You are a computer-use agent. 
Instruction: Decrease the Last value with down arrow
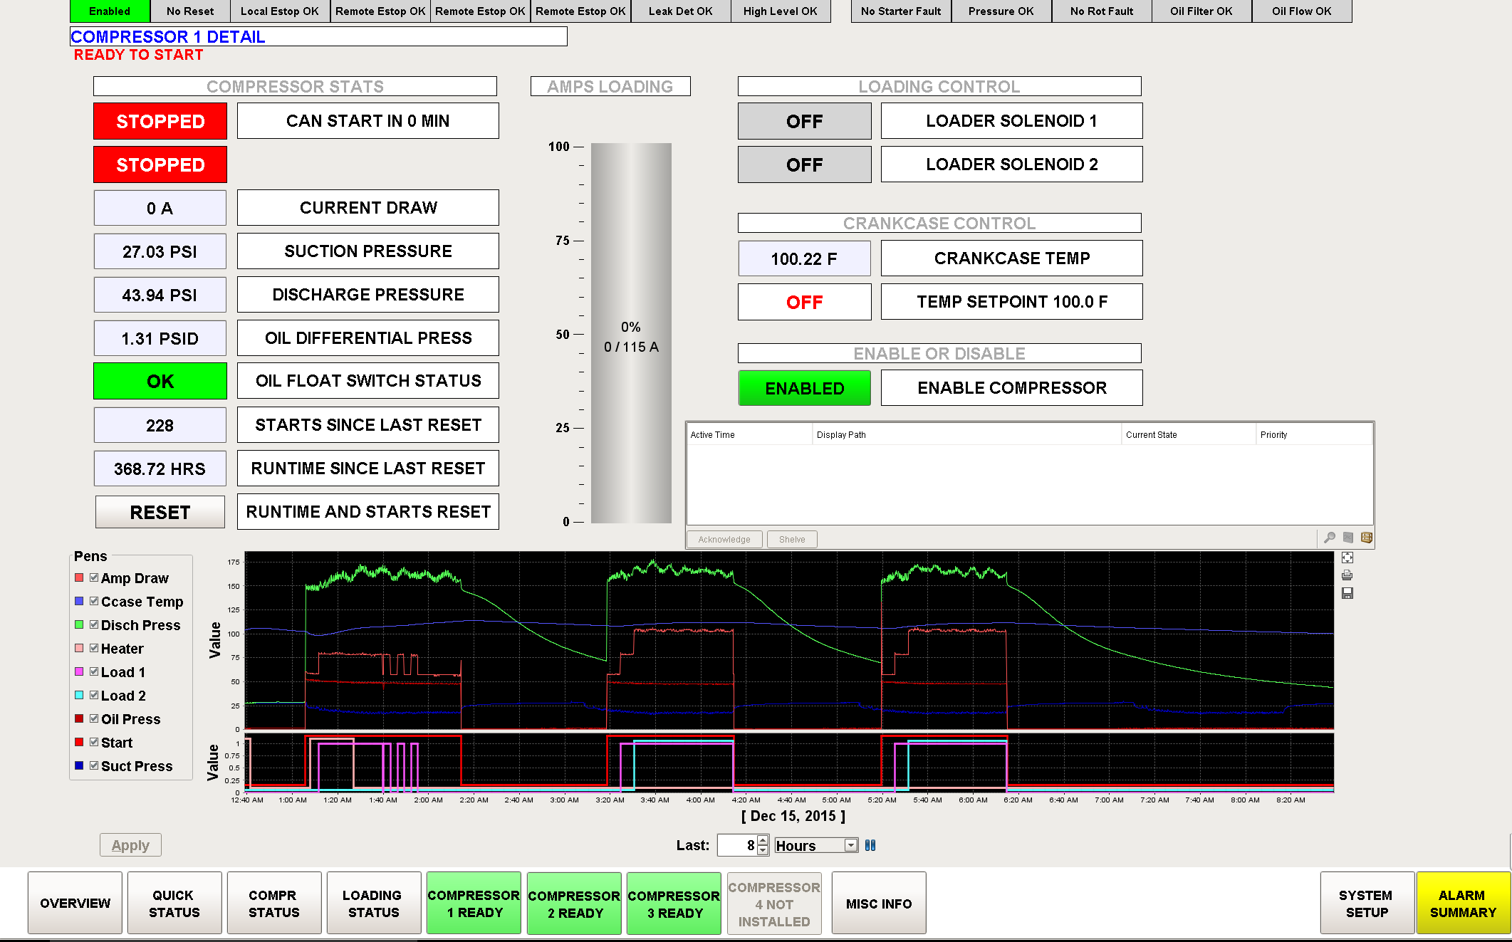[763, 850]
